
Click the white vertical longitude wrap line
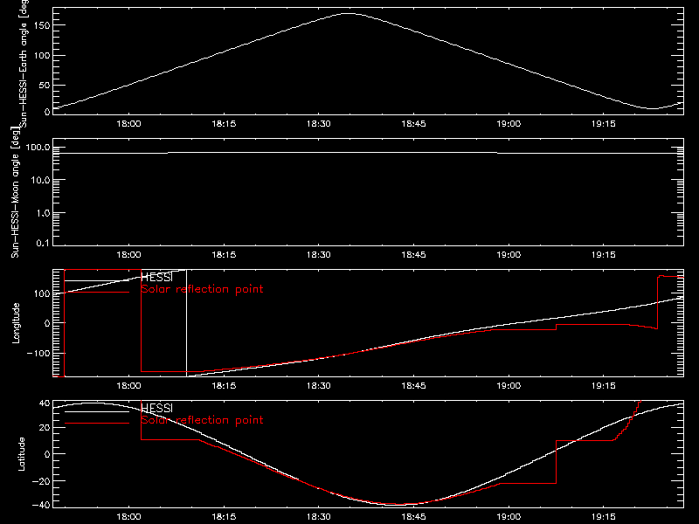click(186, 323)
